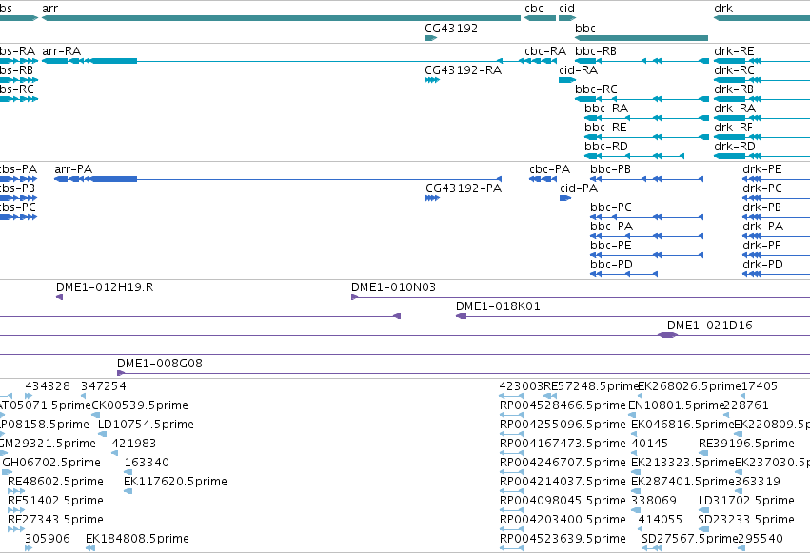Select EST RE27343.5prime

point(16,529)
